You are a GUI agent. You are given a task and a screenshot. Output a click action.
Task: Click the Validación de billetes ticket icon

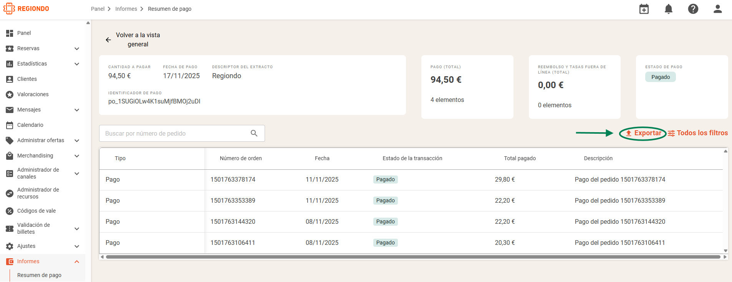click(x=10, y=229)
